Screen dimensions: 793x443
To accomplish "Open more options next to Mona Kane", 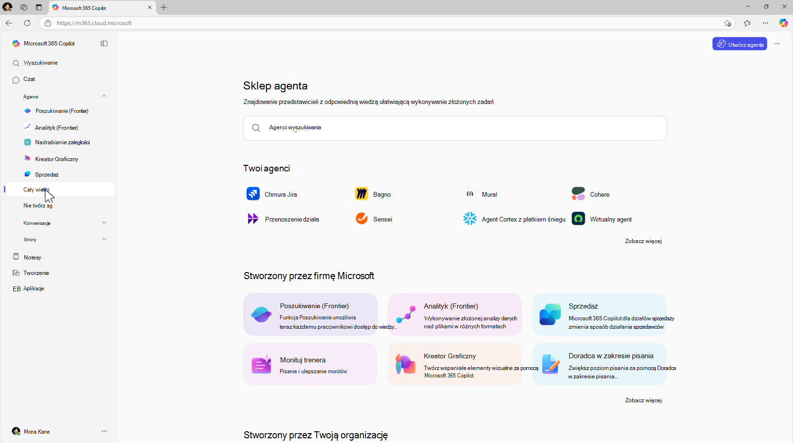I will (104, 431).
